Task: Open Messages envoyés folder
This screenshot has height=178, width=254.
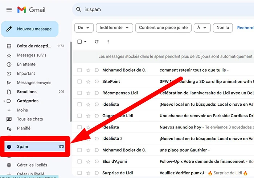Action: point(35,82)
